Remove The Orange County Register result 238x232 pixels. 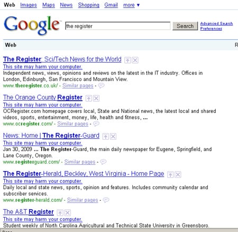point(96,99)
